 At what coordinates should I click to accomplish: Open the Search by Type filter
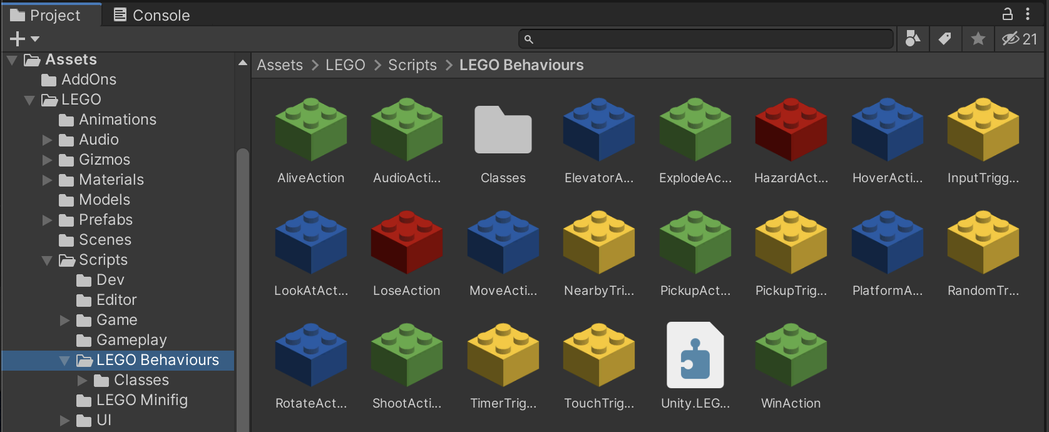point(913,39)
